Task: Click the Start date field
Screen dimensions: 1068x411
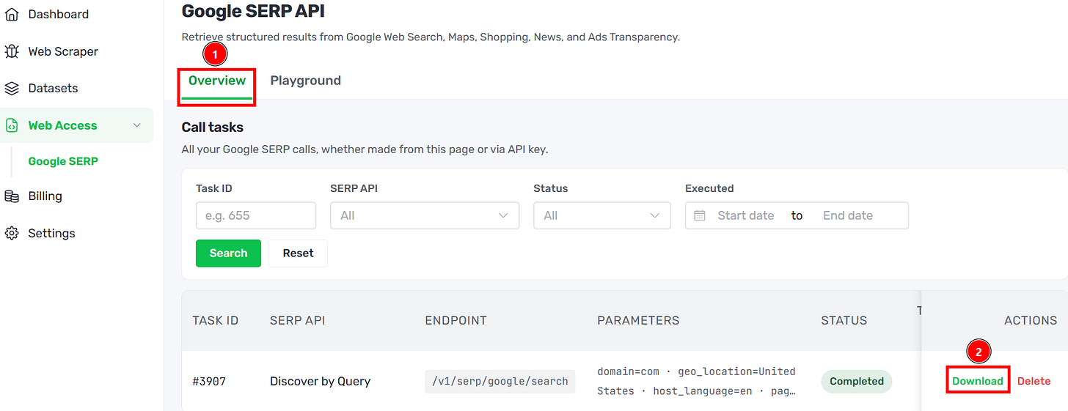Action: click(x=746, y=215)
